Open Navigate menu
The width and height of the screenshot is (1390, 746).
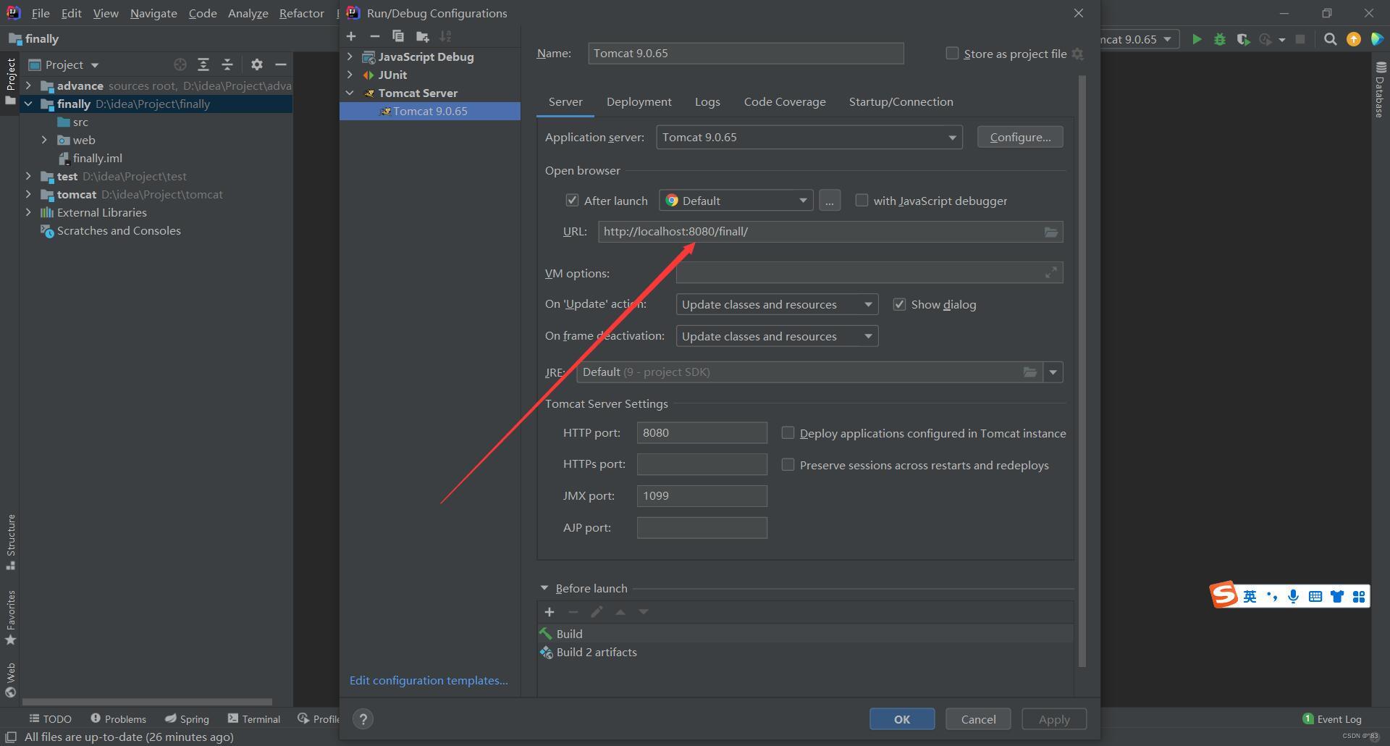[x=153, y=13]
